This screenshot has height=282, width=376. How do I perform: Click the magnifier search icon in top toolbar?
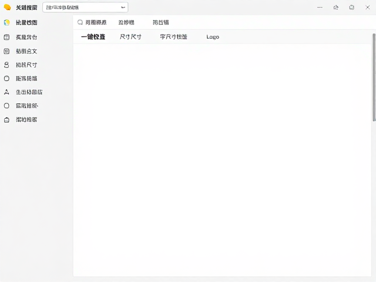coord(80,22)
